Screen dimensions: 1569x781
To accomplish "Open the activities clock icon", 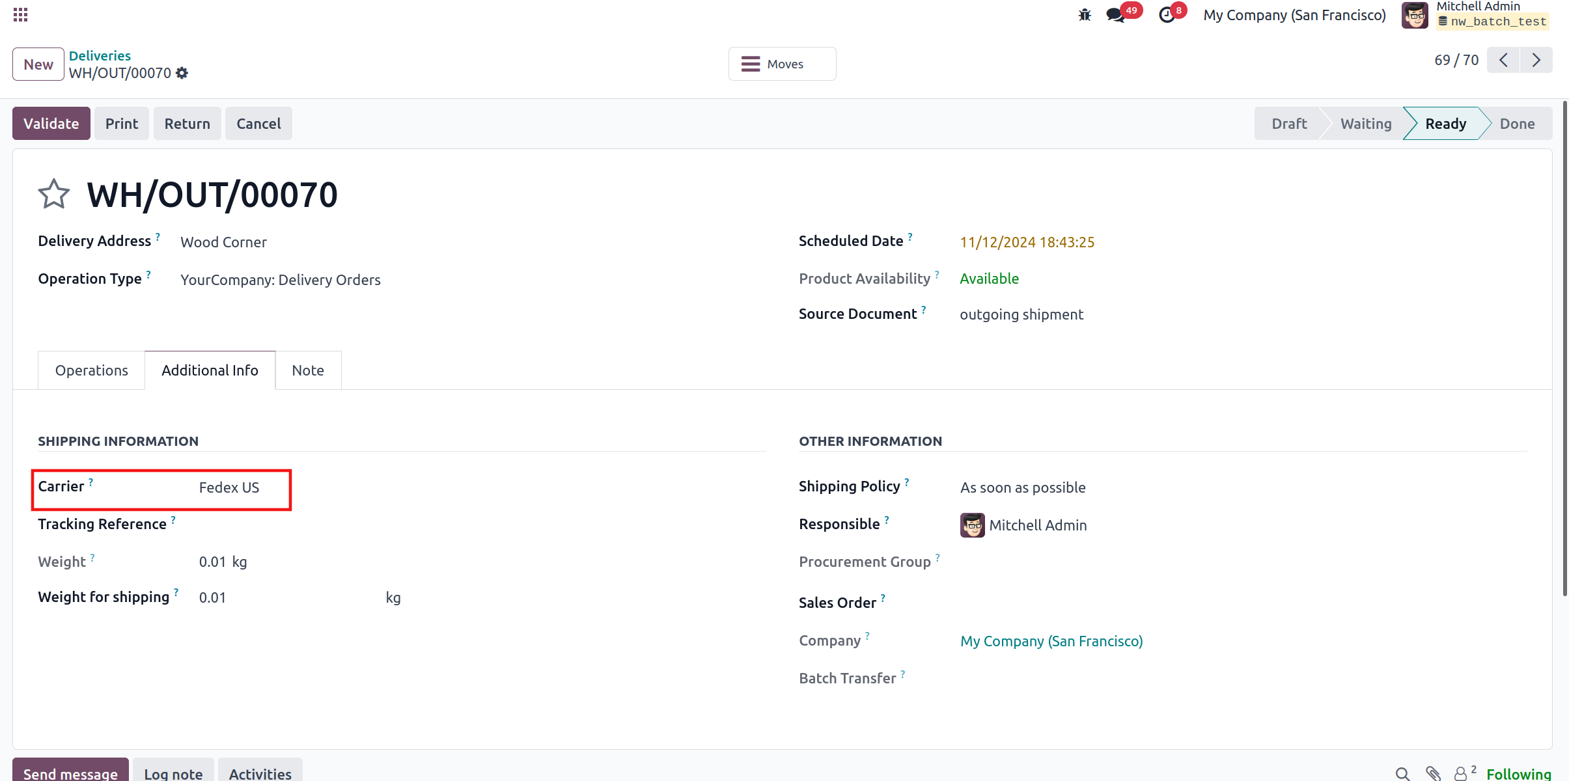I will (x=1167, y=15).
